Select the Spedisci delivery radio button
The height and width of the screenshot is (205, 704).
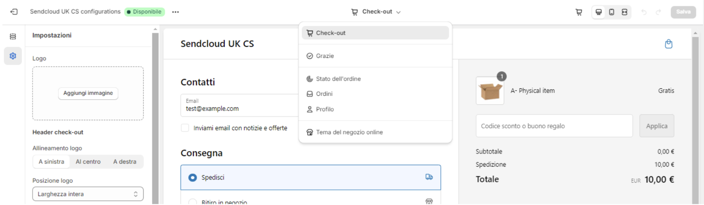[192, 177]
